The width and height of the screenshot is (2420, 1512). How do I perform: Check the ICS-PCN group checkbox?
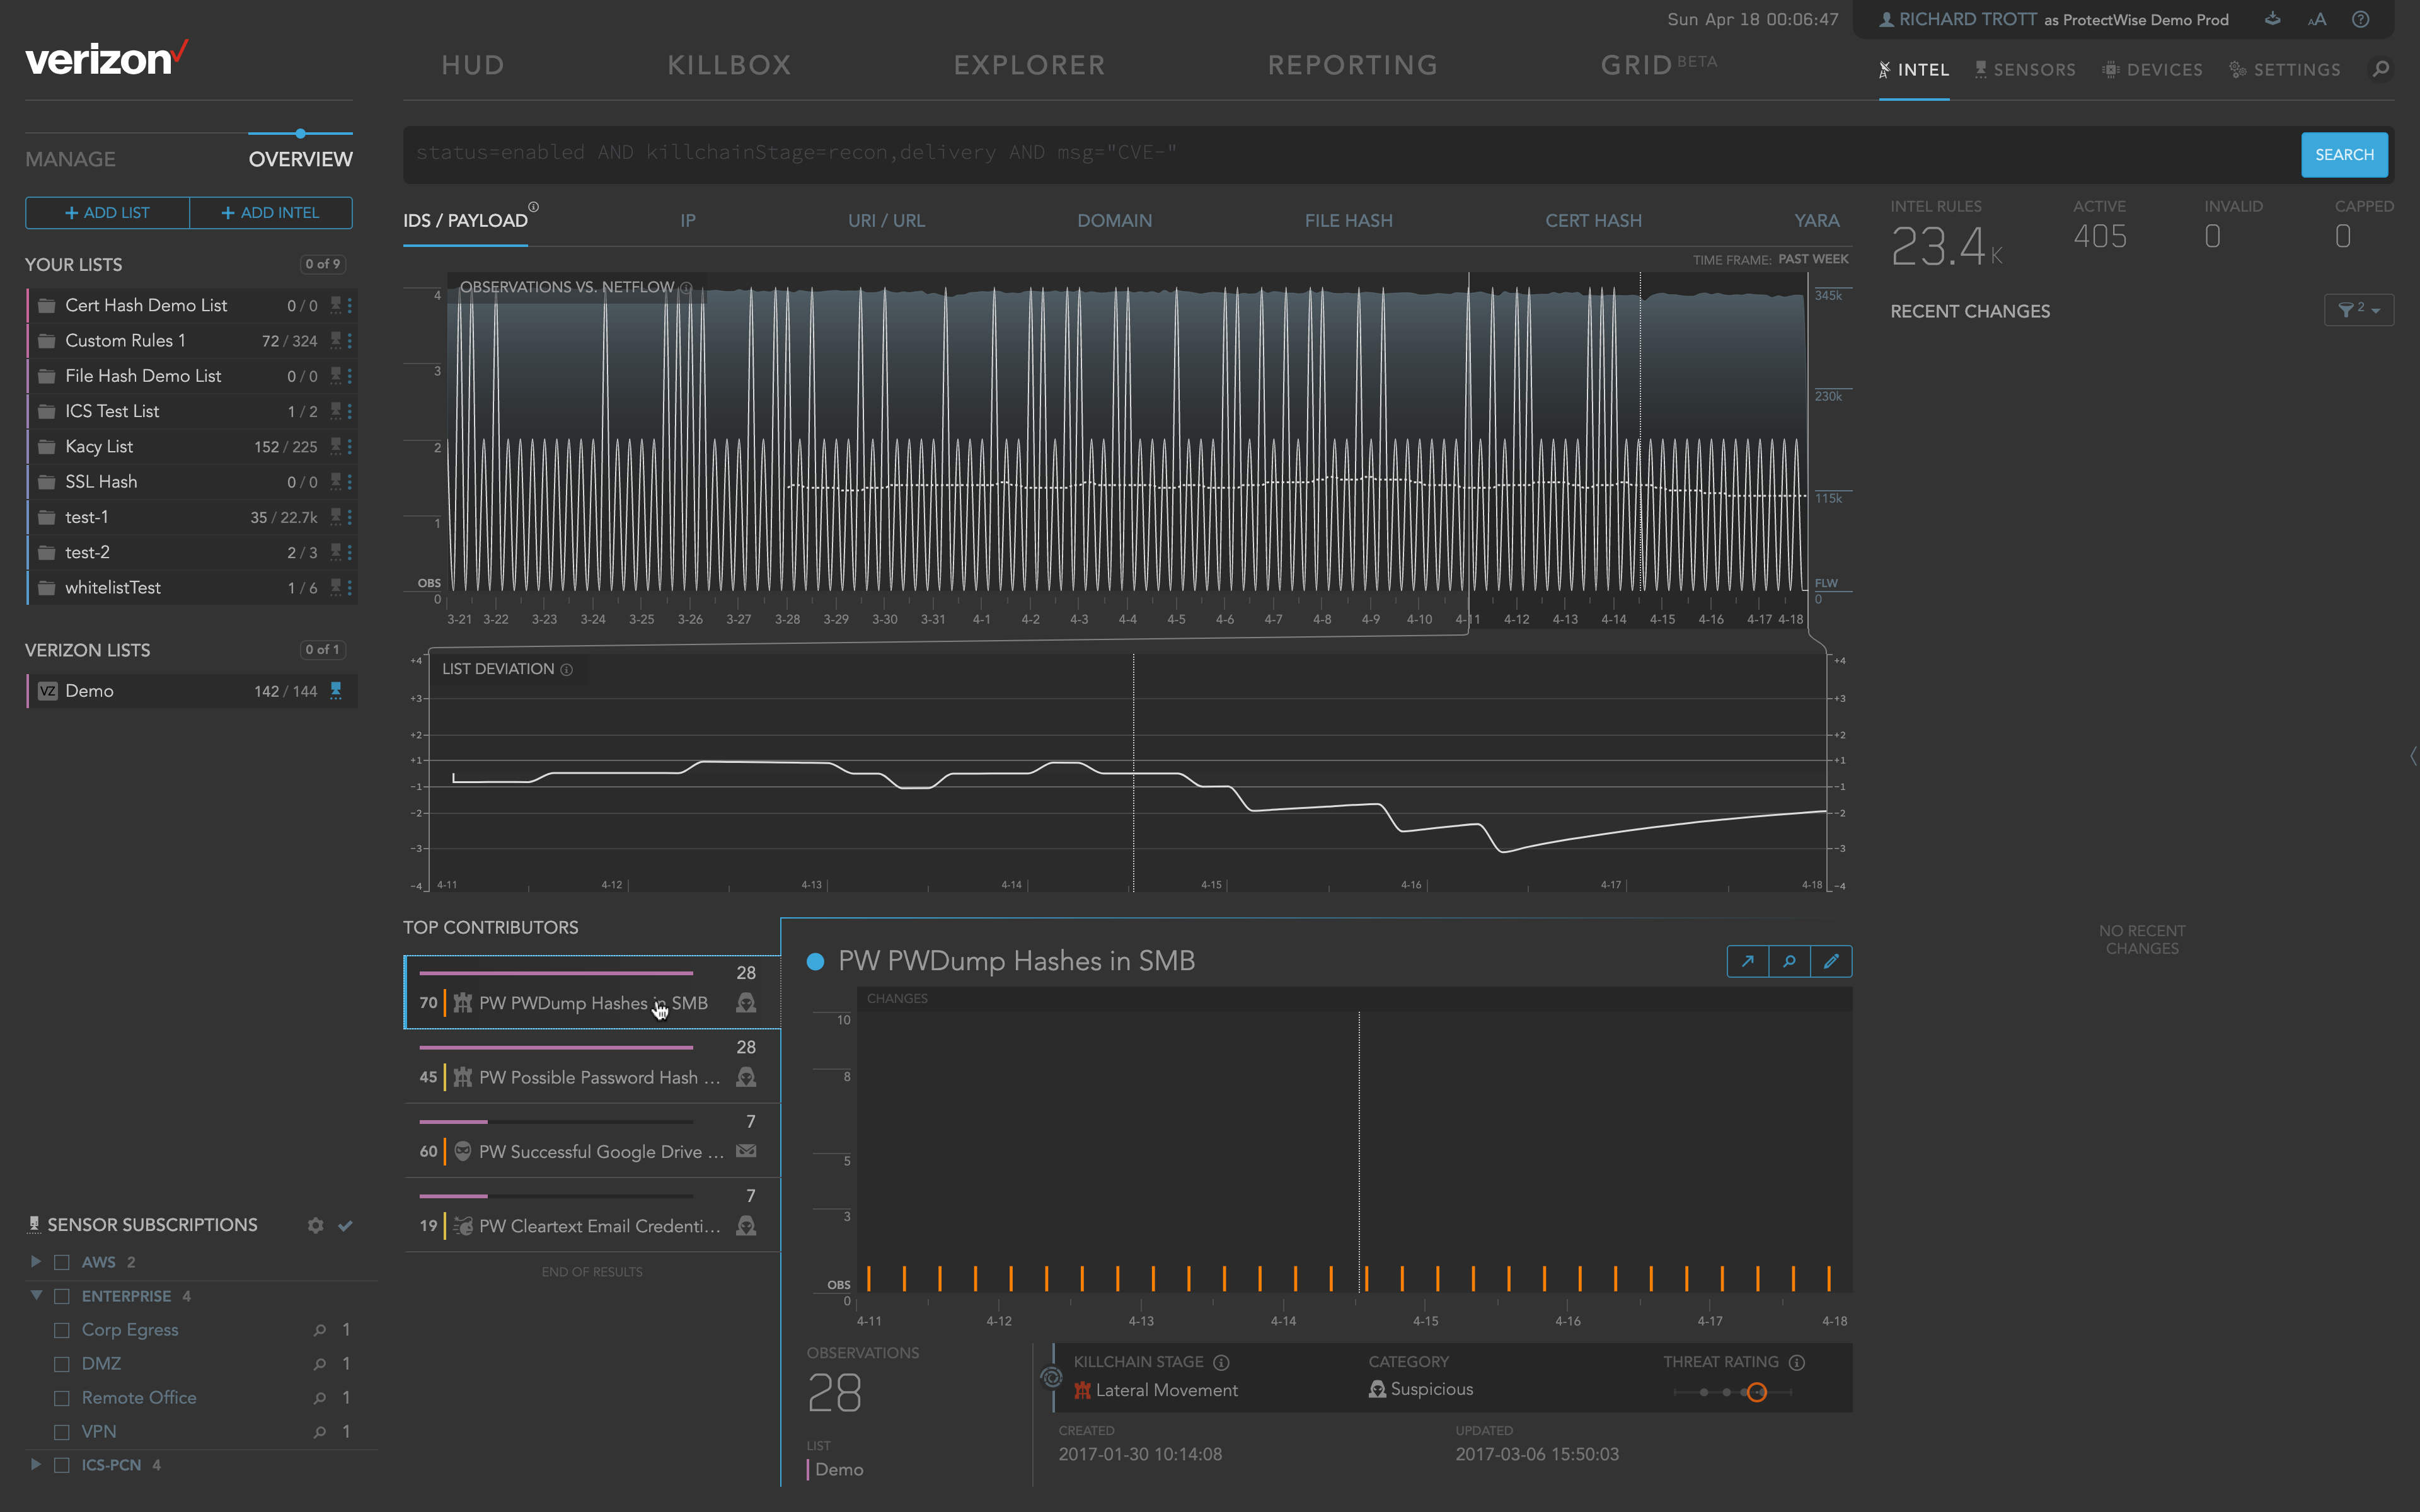[62, 1465]
